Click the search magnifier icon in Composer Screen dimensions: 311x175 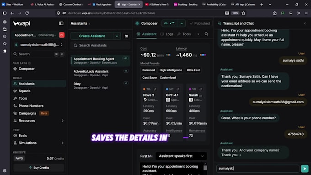(206, 34)
